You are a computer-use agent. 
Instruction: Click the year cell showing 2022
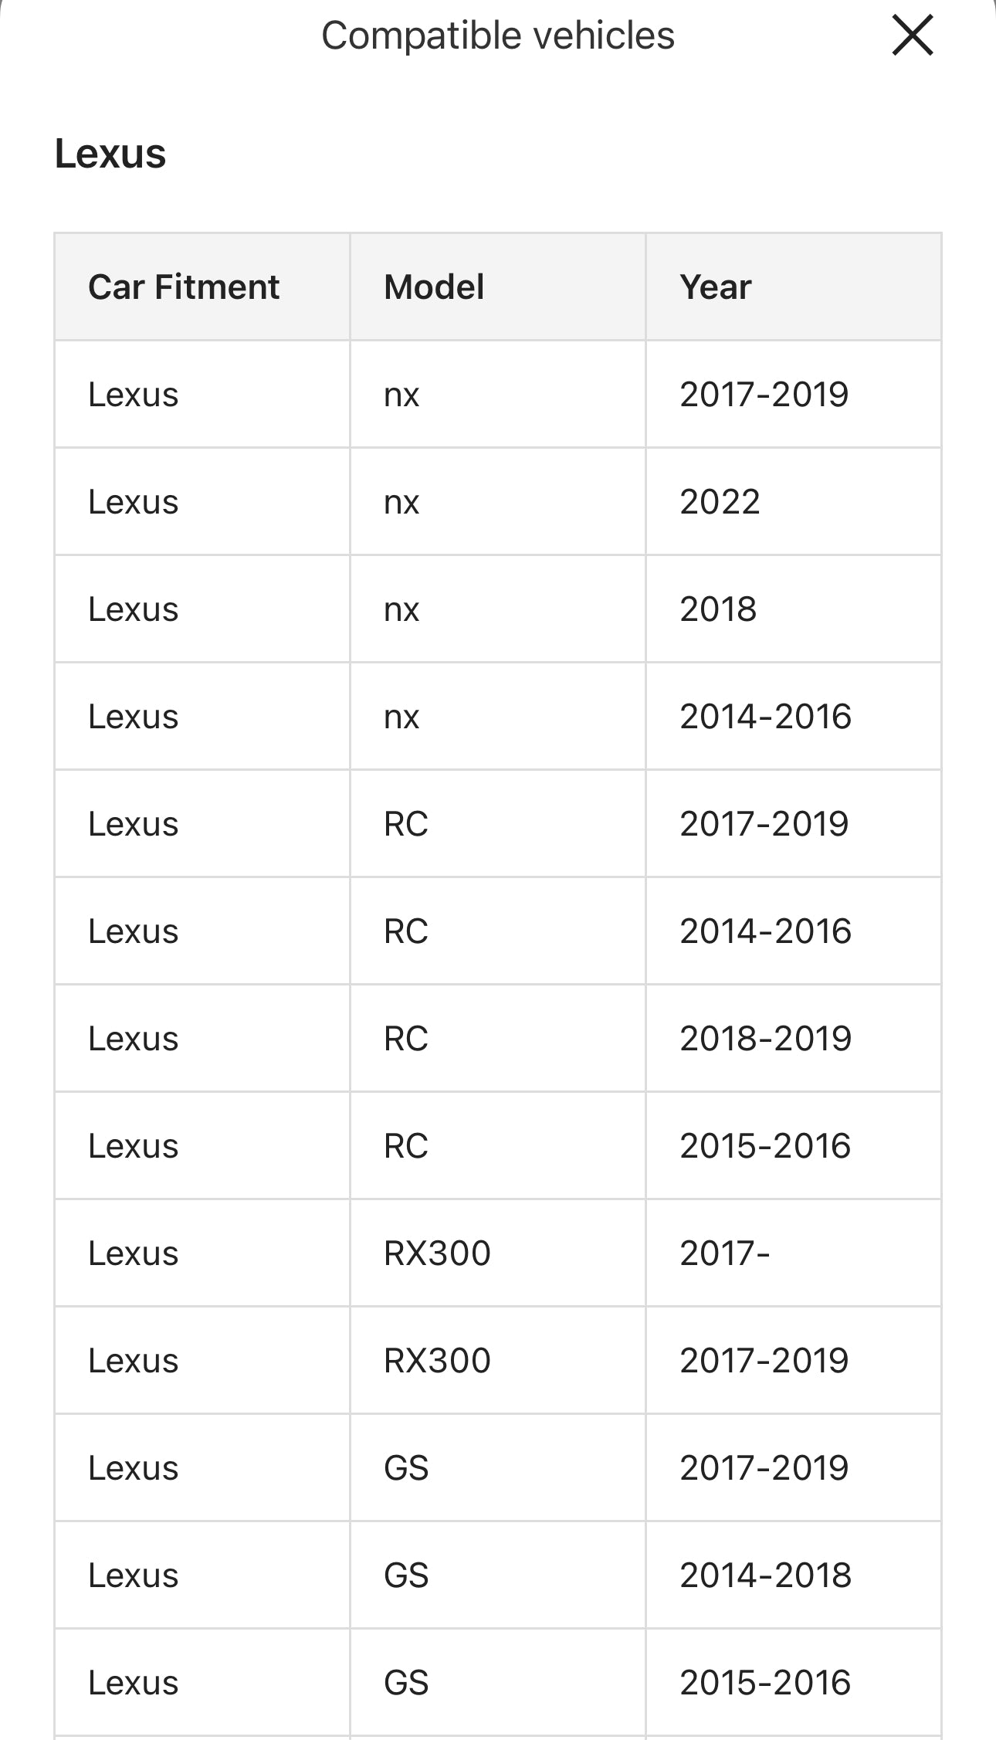pos(794,501)
